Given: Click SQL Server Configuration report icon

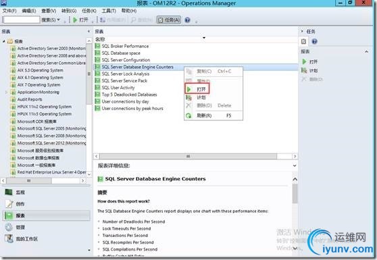Looking at the screenshot, I should click(x=97, y=60).
